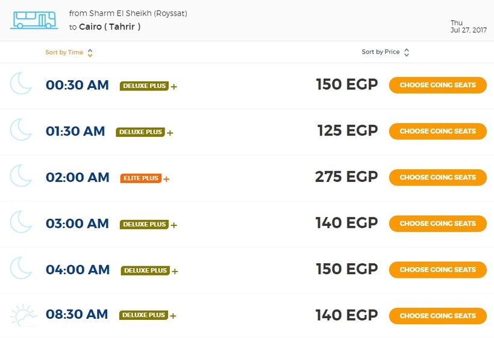
Task: Click the sun-and-cloud icon beside 08:30 AM
Action: coord(23,315)
